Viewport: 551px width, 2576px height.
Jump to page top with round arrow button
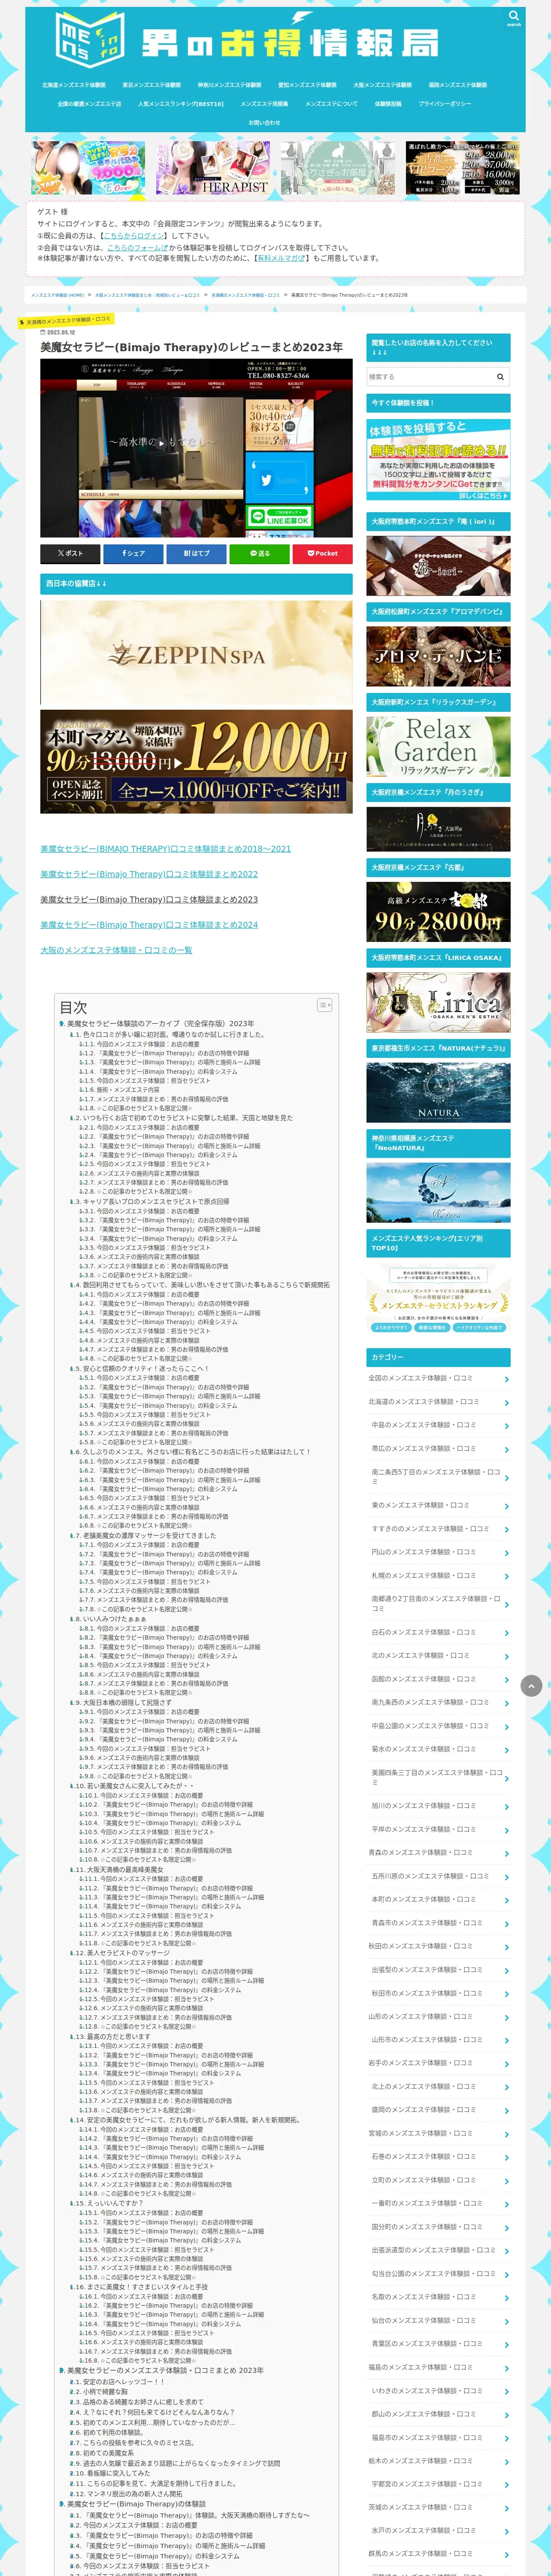pos(531,1686)
